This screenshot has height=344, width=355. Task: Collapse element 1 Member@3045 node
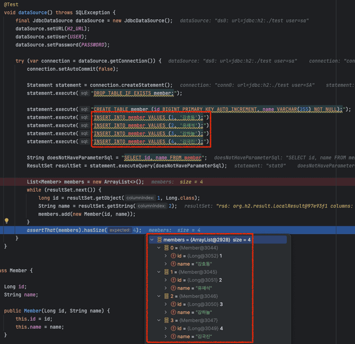point(159,272)
